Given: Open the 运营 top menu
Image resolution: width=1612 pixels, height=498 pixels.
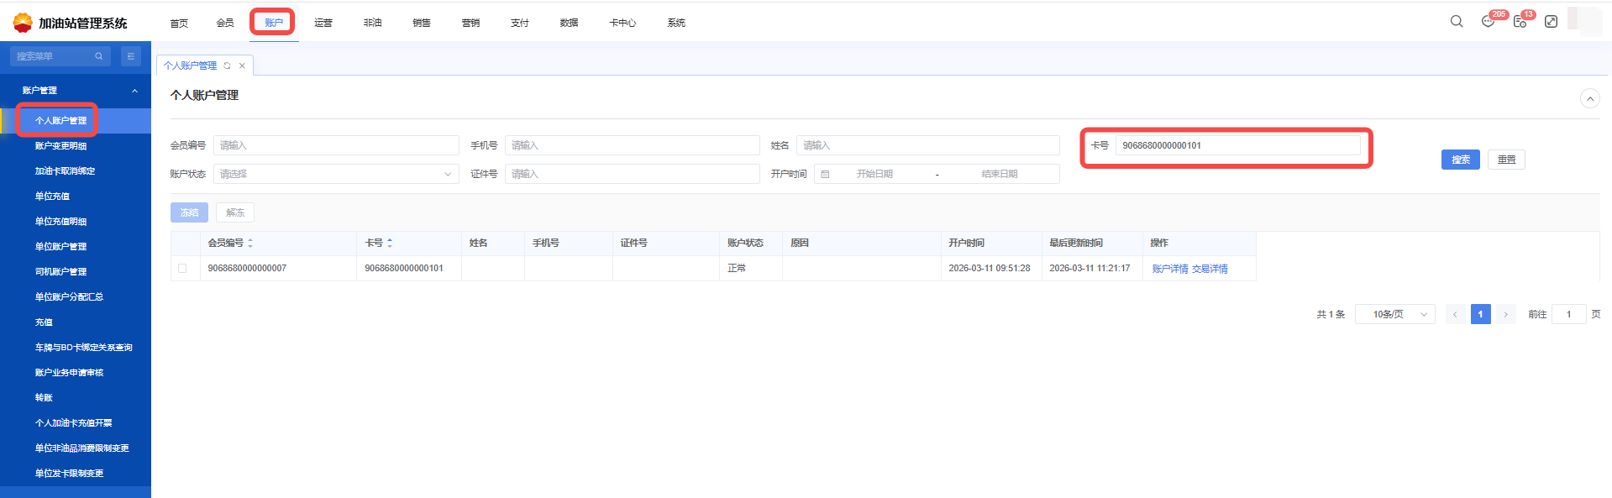Looking at the screenshot, I should [323, 23].
